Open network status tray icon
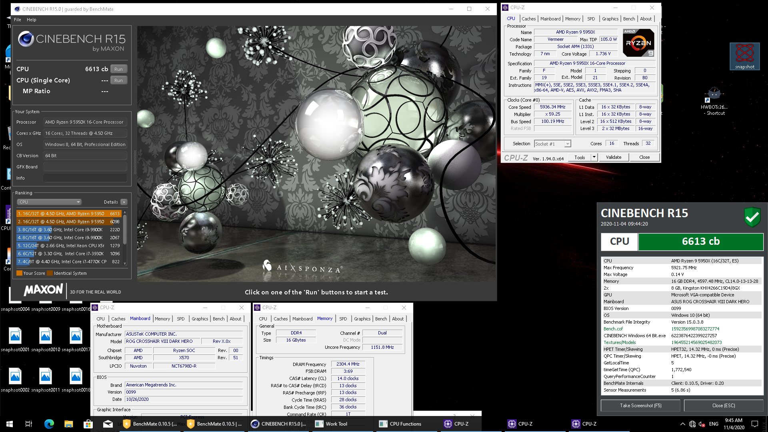768x432 pixels. click(x=692, y=424)
